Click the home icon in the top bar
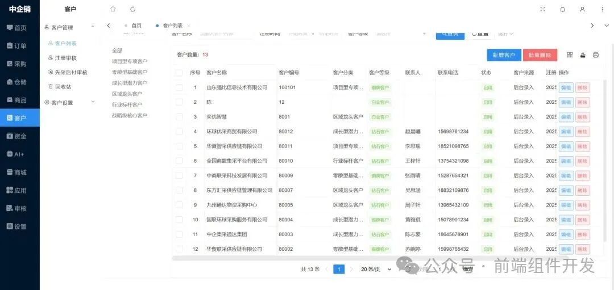The image size is (614, 290). (113, 9)
